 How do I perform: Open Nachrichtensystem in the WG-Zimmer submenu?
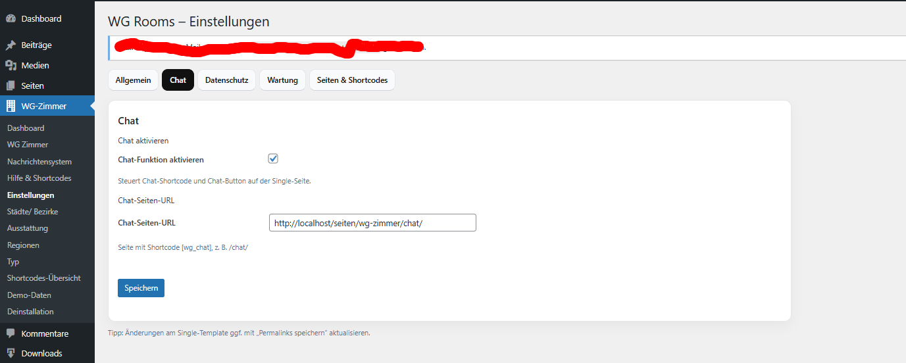point(39,162)
